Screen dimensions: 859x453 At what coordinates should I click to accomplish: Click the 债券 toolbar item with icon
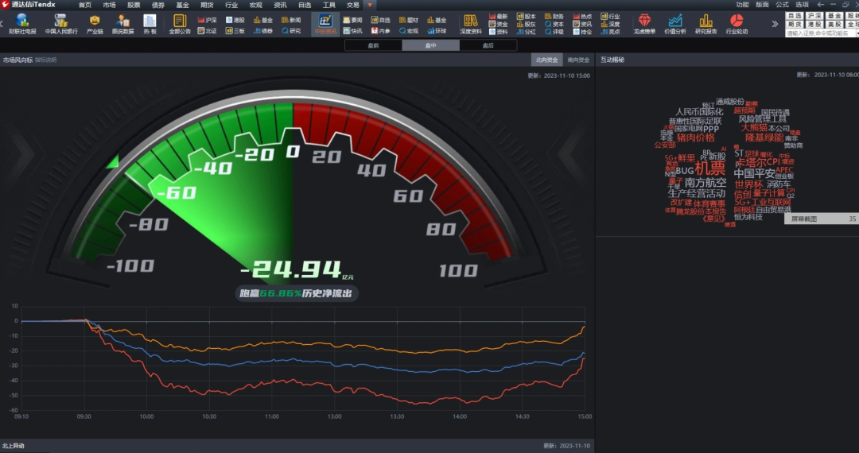click(x=263, y=31)
